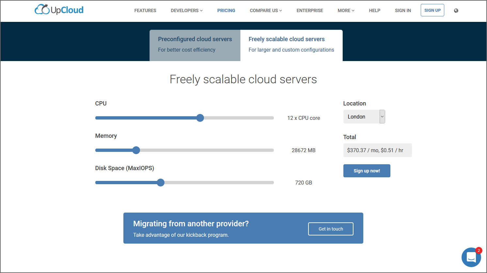Click the '720 GB' disk value
The height and width of the screenshot is (273, 487).
[x=304, y=183]
